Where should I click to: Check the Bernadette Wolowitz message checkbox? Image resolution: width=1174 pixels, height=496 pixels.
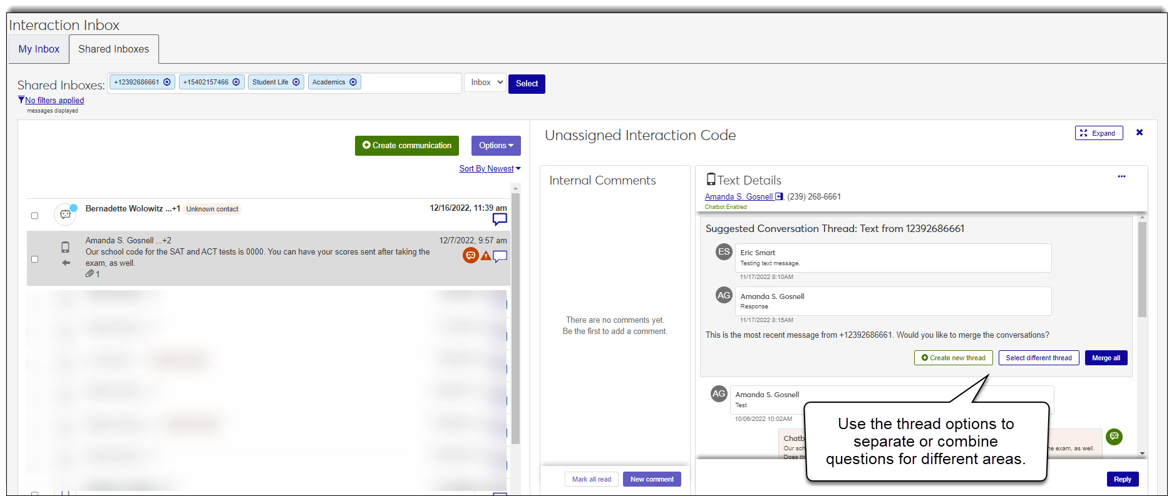(x=34, y=216)
